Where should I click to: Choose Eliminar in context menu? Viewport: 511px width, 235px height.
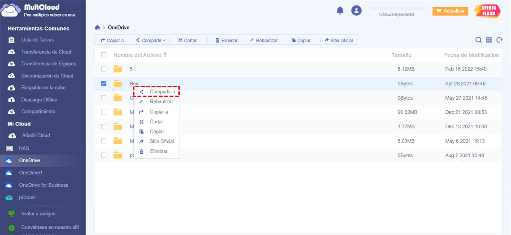(157, 151)
